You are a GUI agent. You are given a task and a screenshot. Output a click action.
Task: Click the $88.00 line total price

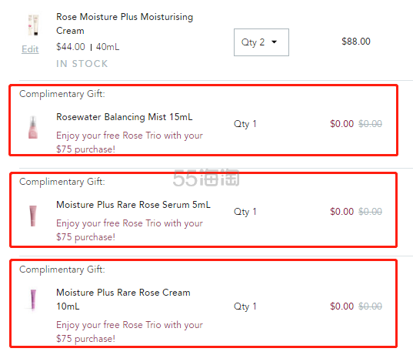point(356,42)
